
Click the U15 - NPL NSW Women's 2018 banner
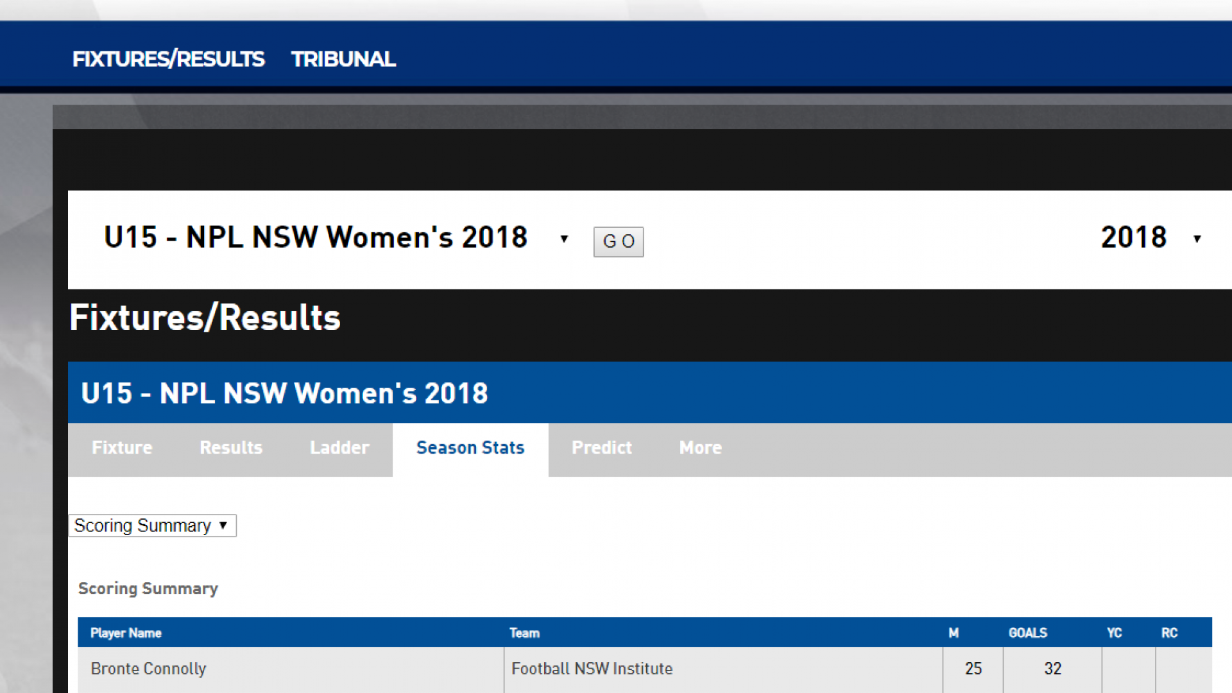[x=285, y=393]
